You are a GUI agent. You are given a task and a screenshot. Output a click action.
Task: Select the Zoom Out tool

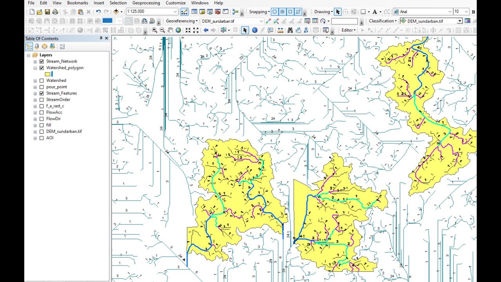pyautogui.click(x=162, y=30)
